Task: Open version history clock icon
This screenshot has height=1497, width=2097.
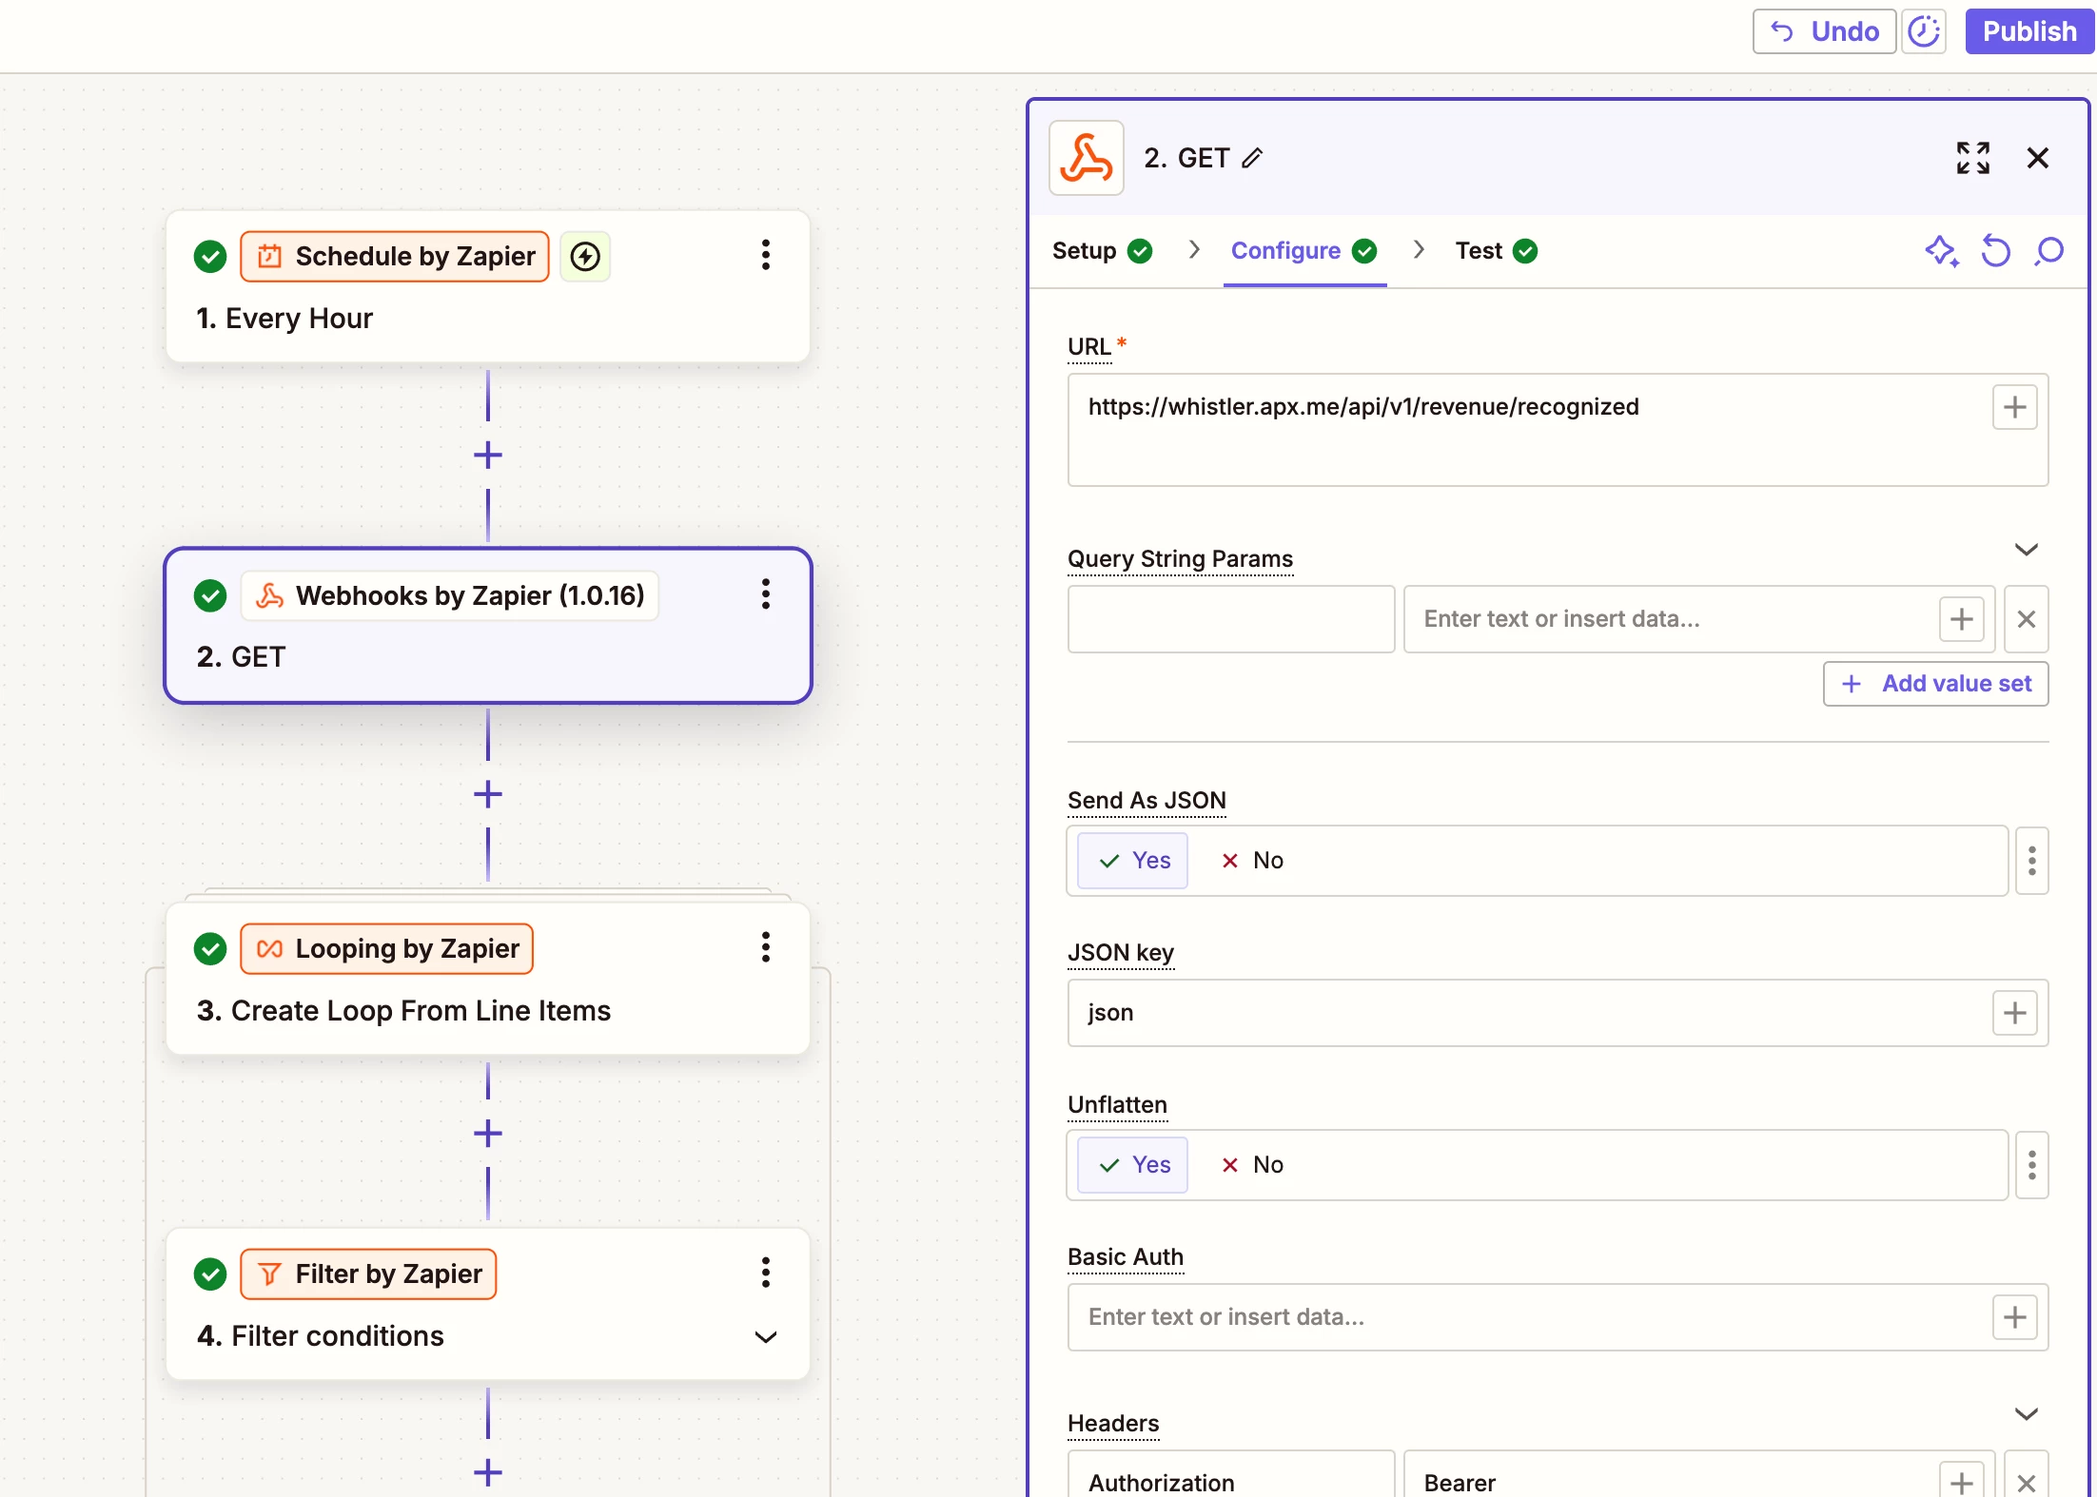Action: tap(1924, 31)
